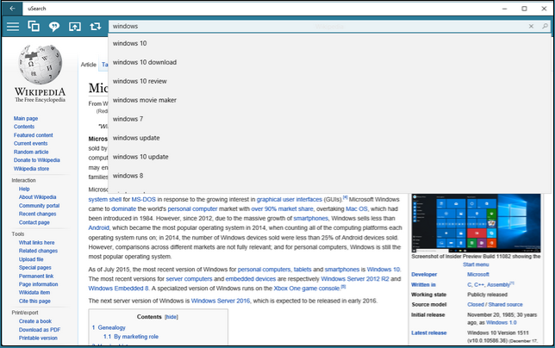This screenshot has width=555, height=348.
Task: Click the Mac OS link
Action: tap(357, 209)
